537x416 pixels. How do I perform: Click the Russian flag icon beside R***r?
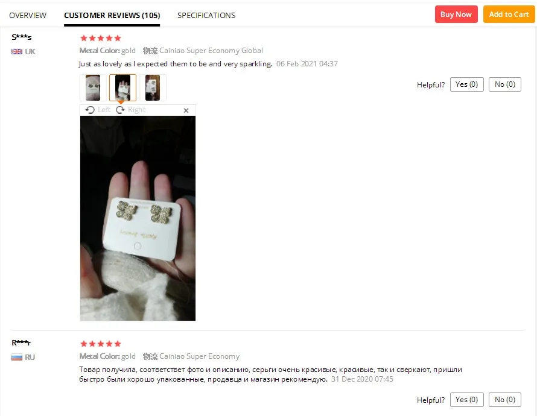click(x=17, y=358)
